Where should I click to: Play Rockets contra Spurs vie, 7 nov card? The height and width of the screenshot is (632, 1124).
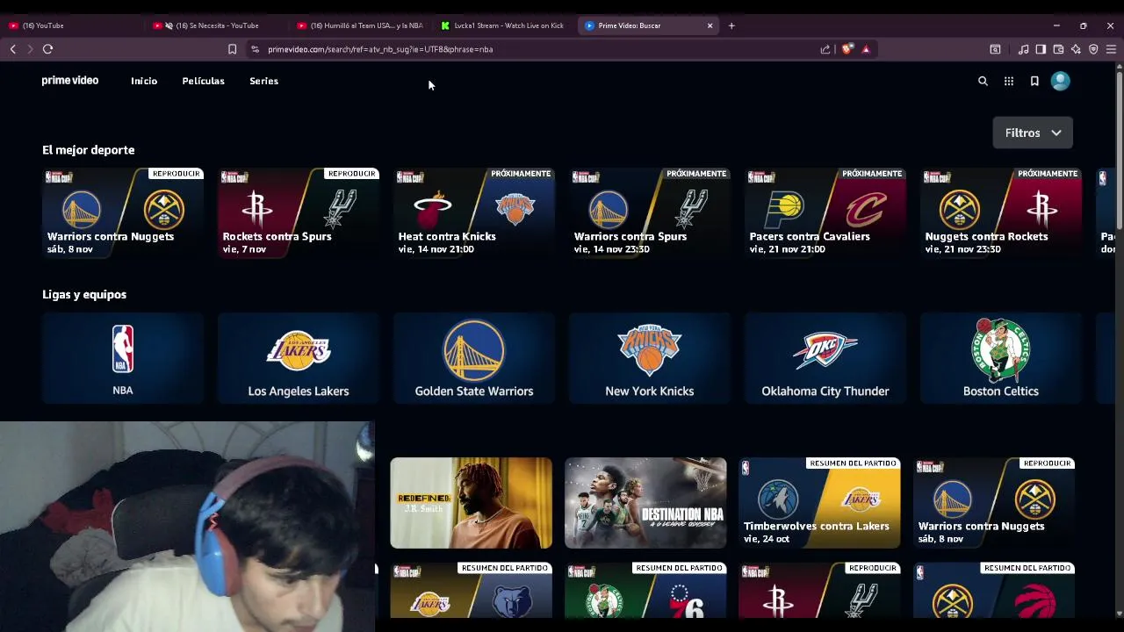pyautogui.click(x=299, y=212)
